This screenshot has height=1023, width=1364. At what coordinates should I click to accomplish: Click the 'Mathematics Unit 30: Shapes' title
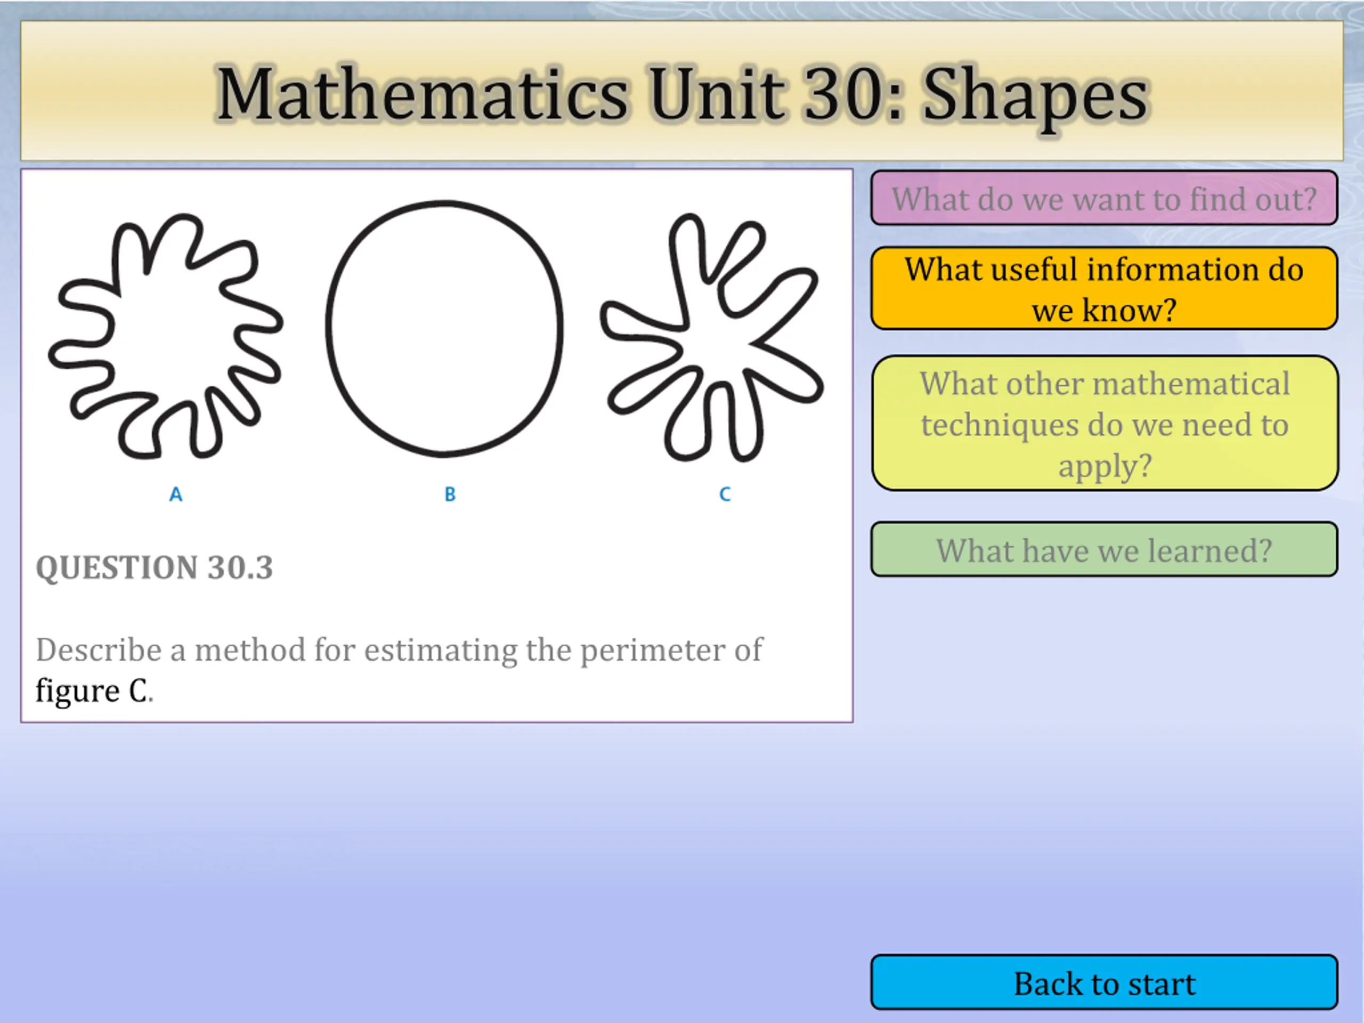tap(682, 95)
